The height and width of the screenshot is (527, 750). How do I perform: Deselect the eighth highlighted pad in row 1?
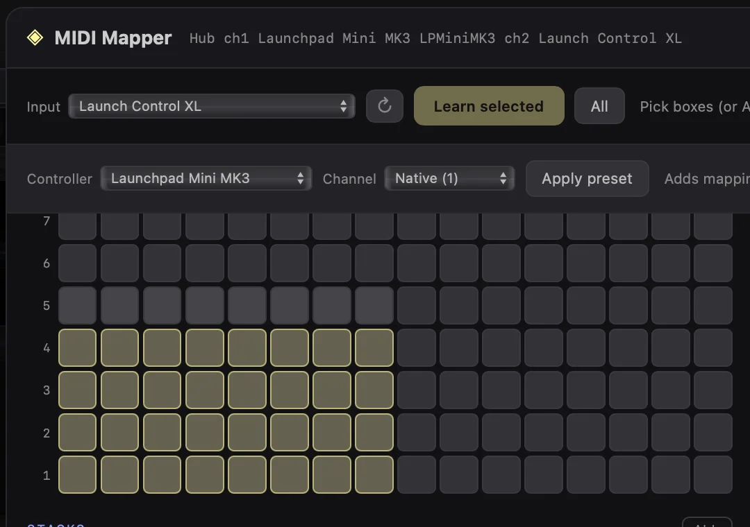click(x=374, y=475)
